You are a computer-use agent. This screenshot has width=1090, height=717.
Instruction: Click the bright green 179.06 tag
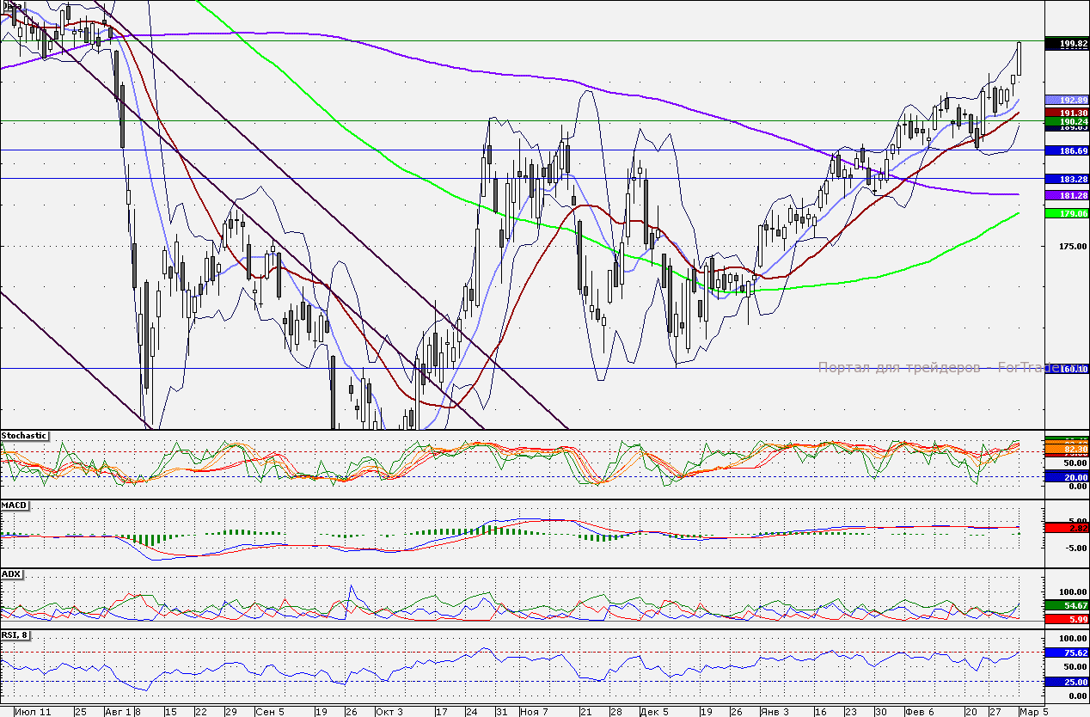[x=1066, y=213]
